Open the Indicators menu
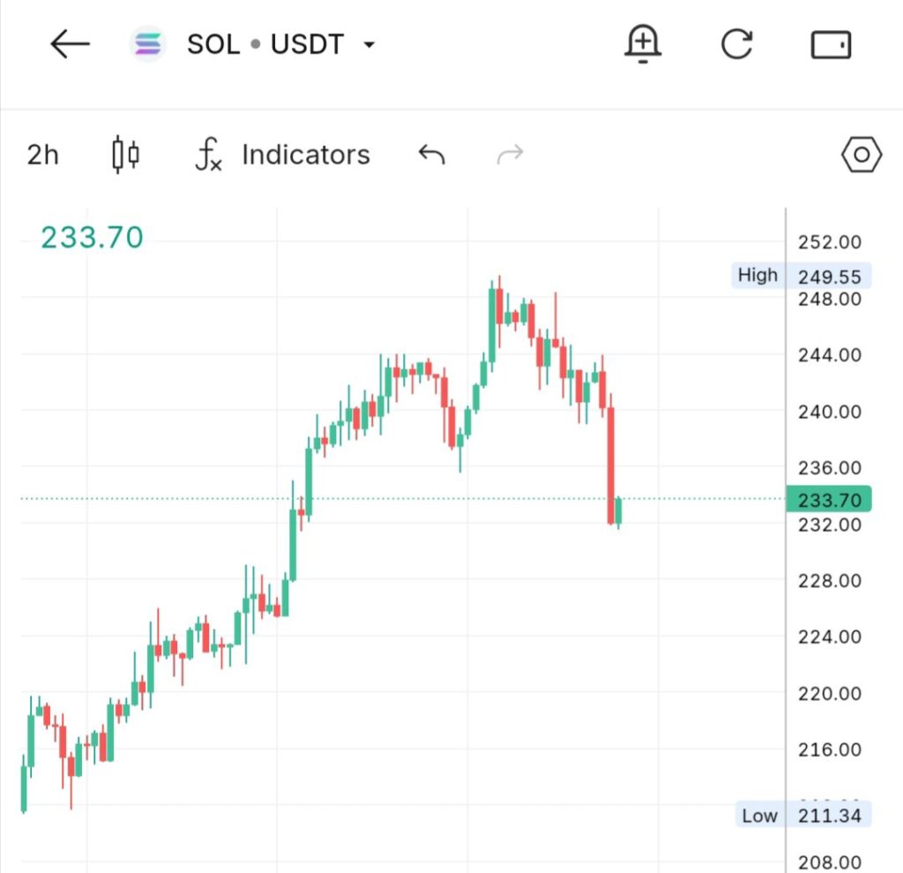This screenshot has height=873, width=903. [305, 155]
